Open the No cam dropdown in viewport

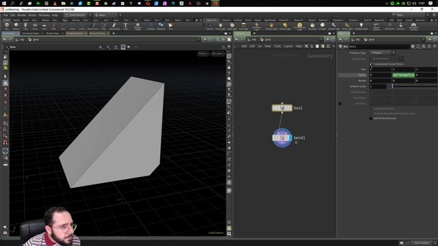click(218, 53)
